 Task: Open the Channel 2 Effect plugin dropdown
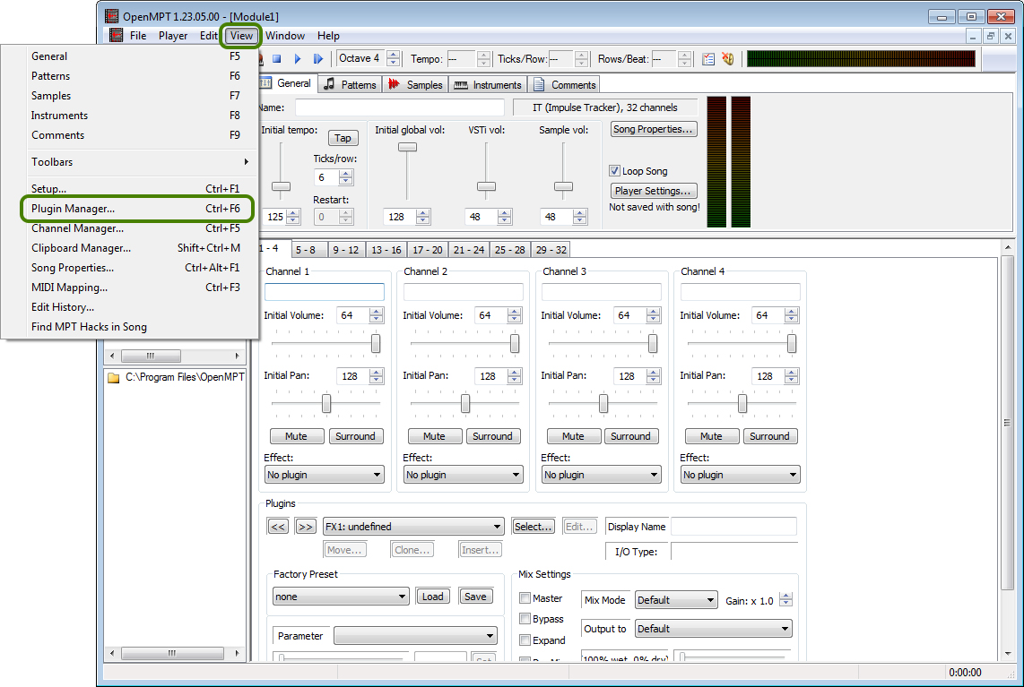click(x=463, y=475)
